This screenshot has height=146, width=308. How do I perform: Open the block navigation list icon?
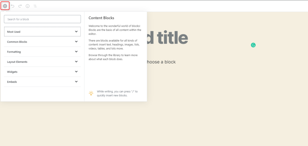(35, 6)
